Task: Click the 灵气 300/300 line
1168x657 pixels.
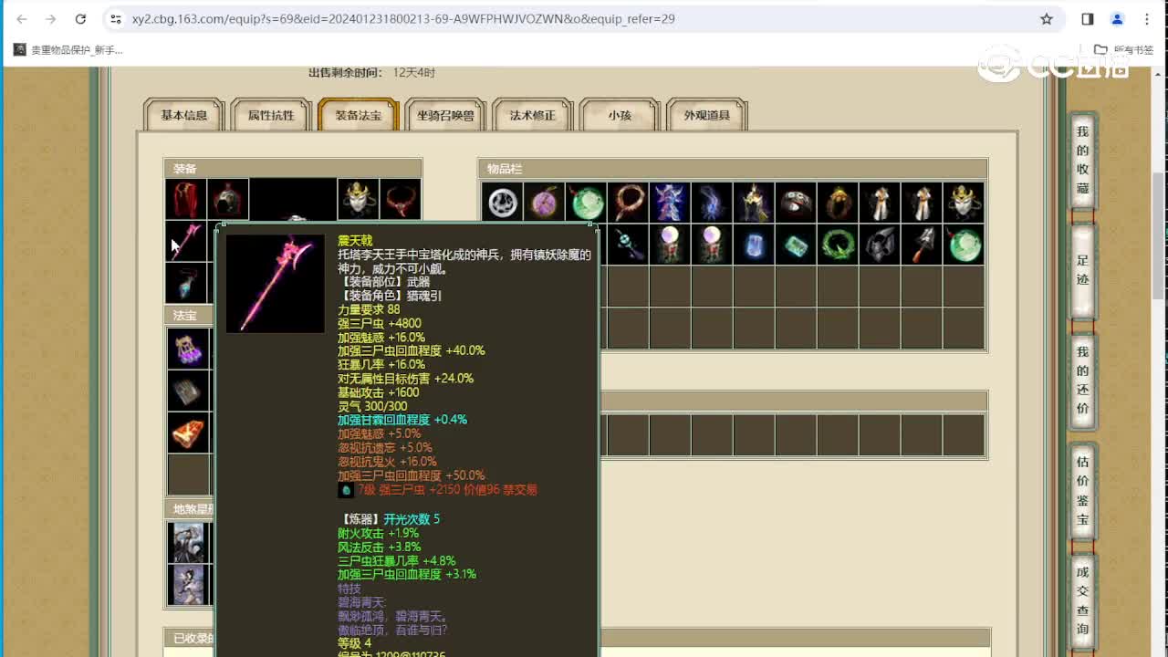Action: pos(372,406)
